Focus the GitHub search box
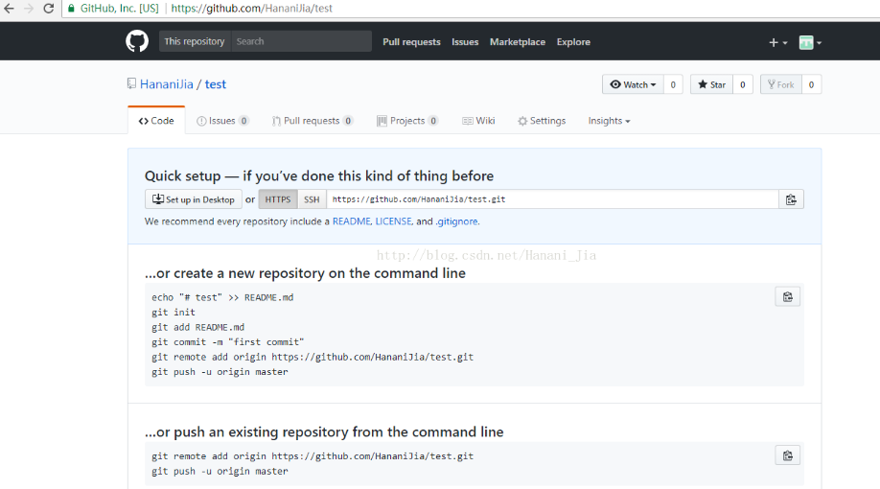Viewport: 880px width, 489px height. tap(301, 41)
